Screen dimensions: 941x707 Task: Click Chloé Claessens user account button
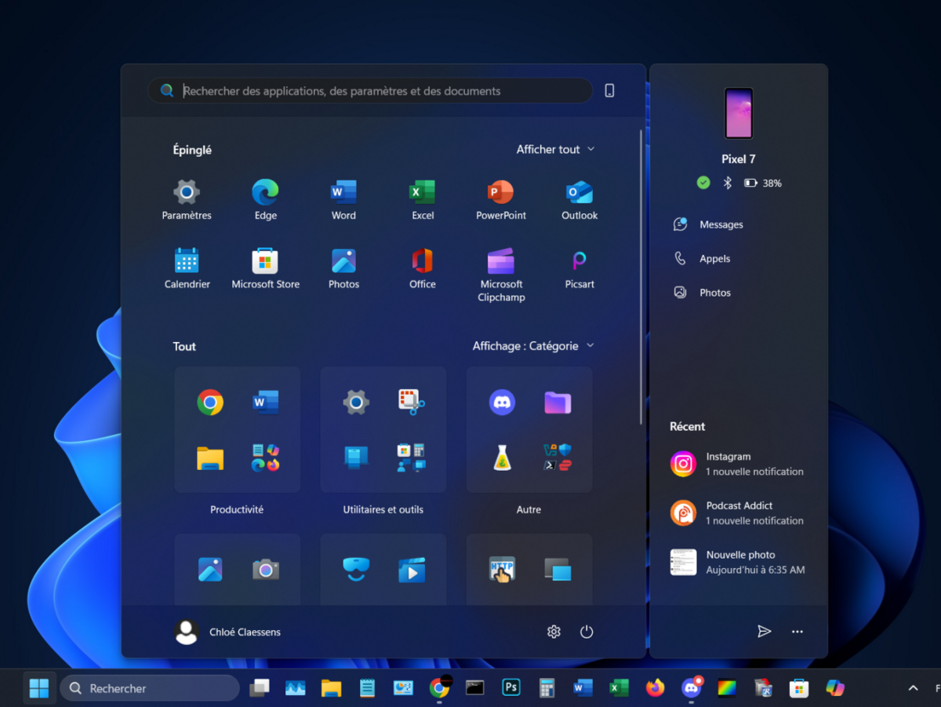[227, 632]
